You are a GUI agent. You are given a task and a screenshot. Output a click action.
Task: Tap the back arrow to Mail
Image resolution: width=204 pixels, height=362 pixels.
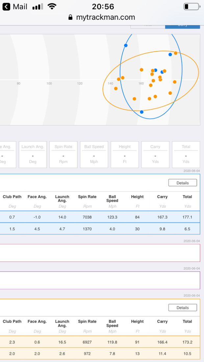(6, 7)
